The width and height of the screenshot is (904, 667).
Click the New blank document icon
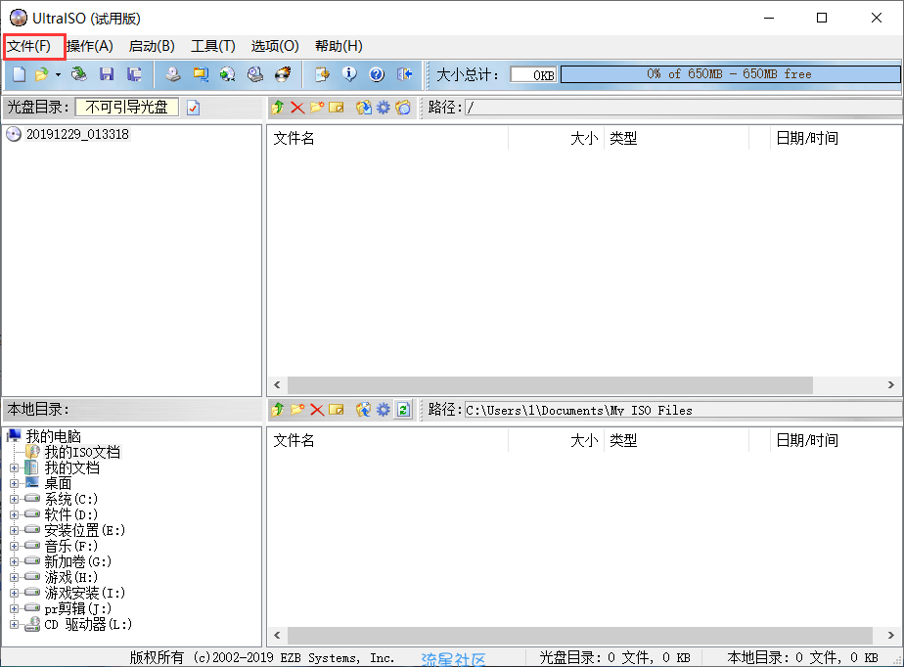pyautogui.click(x=20, y=74)
